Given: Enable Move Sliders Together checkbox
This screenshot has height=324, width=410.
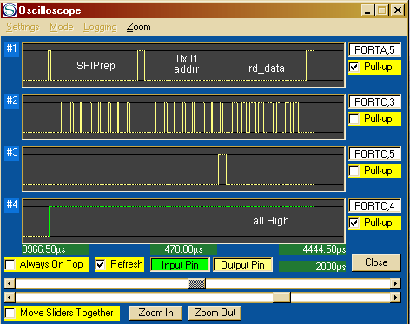Looking at the screenshot, I should [10, 313].
